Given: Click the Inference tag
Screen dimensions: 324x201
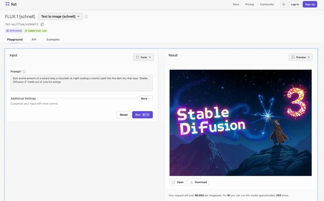Looking at the screenshot, I should [x=14, y=31].
